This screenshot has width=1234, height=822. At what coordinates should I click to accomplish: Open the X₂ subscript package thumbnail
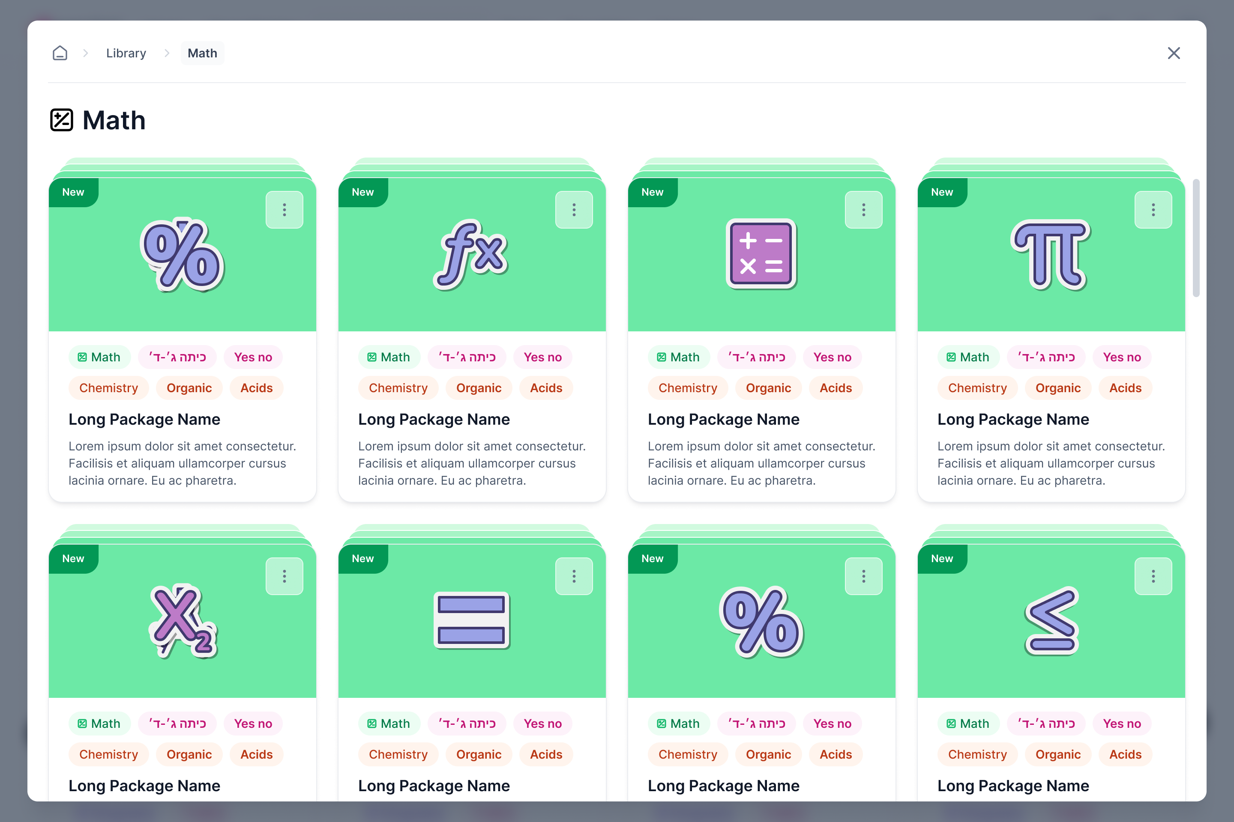point(183,621)
